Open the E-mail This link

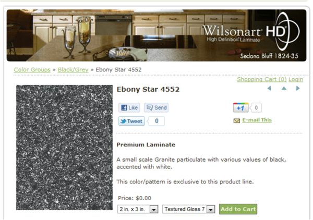click(257, 120)
